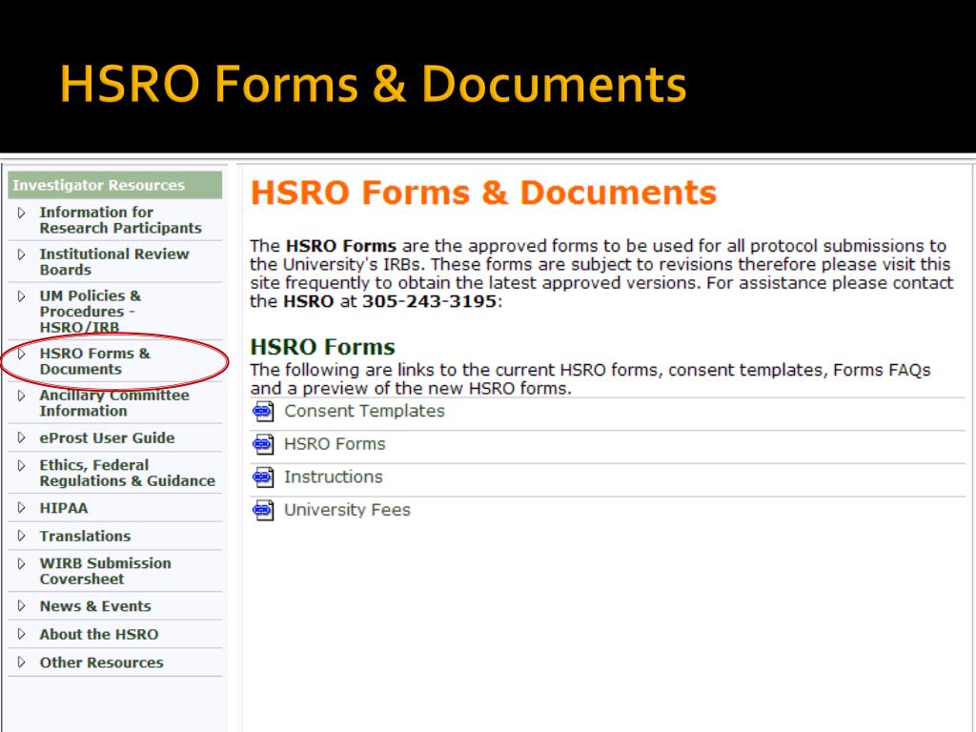Open the eProst User Guide
The width and height of the screenshot is (976, 732).
pyautogui.click(x=107, y=437)
